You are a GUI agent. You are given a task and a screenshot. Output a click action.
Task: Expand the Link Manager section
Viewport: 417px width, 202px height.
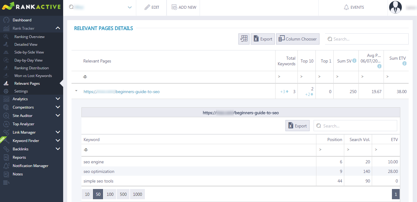(58, 132)
